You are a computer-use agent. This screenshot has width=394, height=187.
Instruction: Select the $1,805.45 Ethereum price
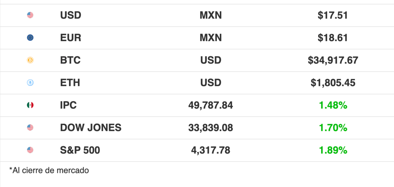[x=333, y=83]
